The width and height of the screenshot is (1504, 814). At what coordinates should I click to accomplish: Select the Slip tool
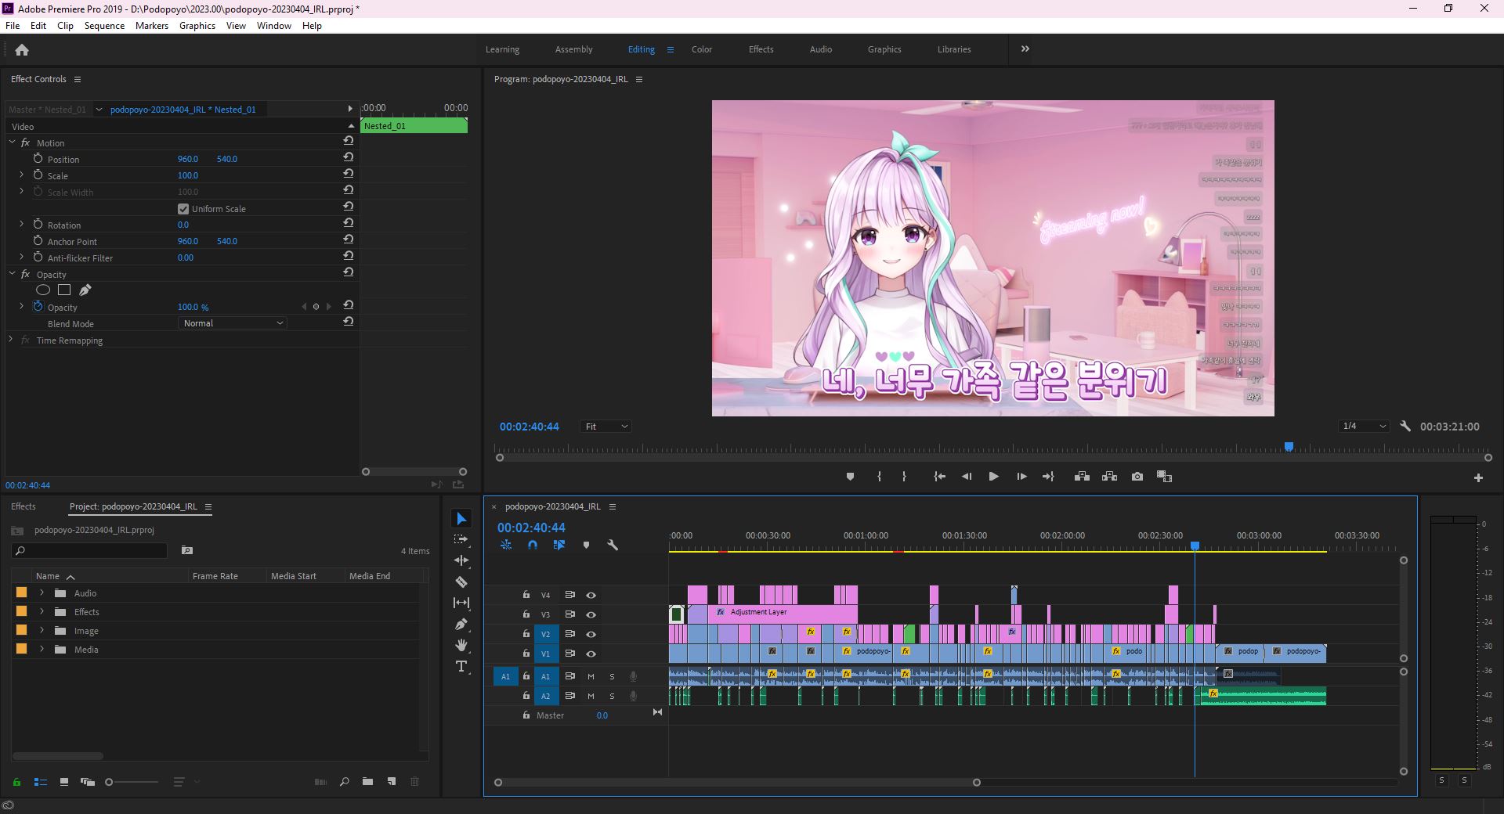click(x=461, y=603)
